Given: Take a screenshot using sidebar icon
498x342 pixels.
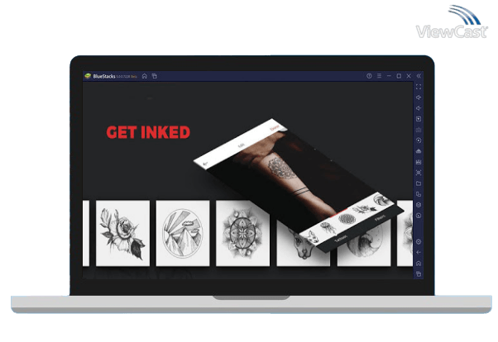Looking at the screenshot, I should tap(419, 173).
